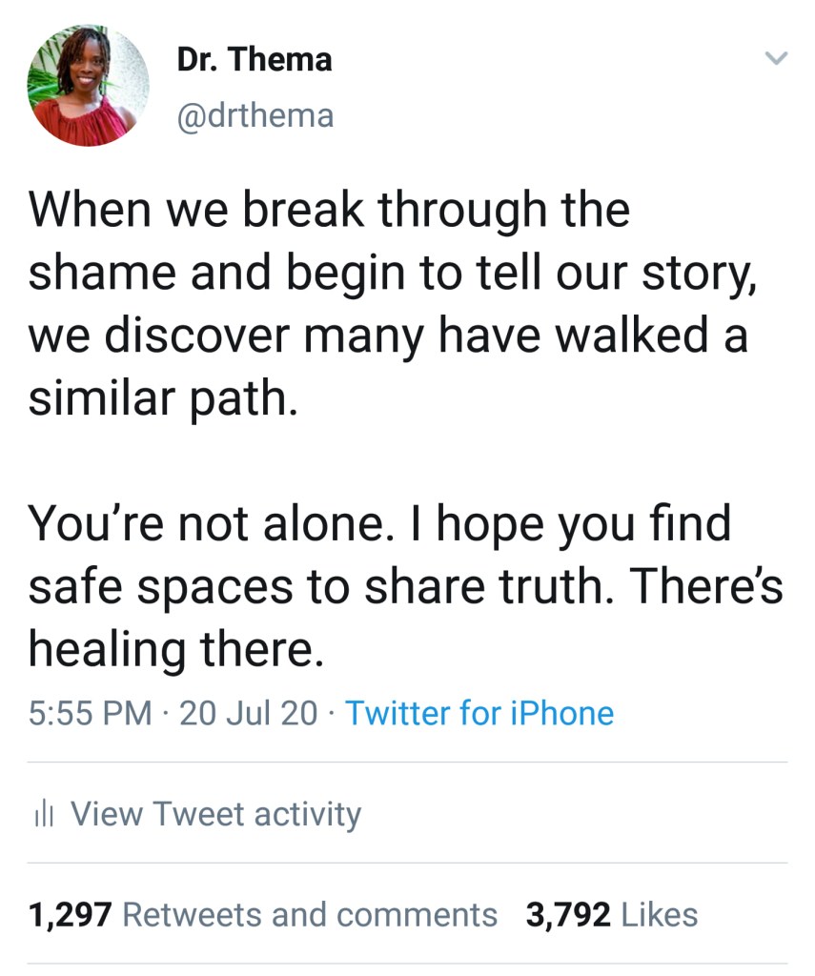Click the "Dr. Thema" display name
This screenshot has width=815, height=976.
click(255, 60)
